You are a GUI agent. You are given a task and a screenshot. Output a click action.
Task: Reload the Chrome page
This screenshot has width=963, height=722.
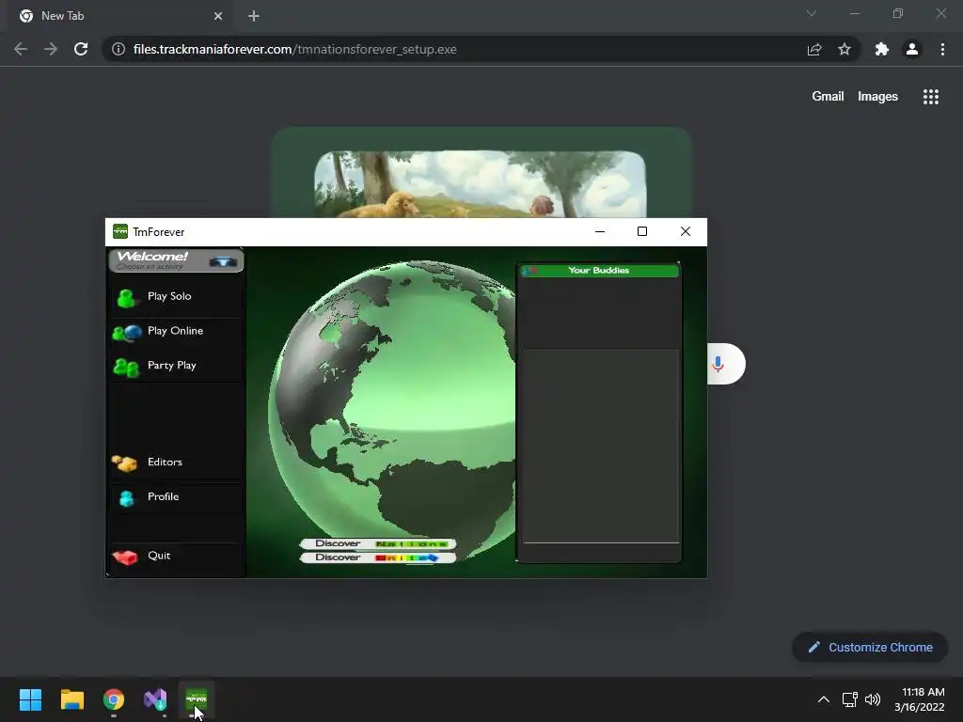pyautogui.click(x=81, y=49)
